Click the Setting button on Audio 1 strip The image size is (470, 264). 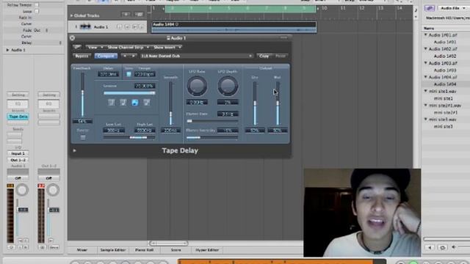18,95
